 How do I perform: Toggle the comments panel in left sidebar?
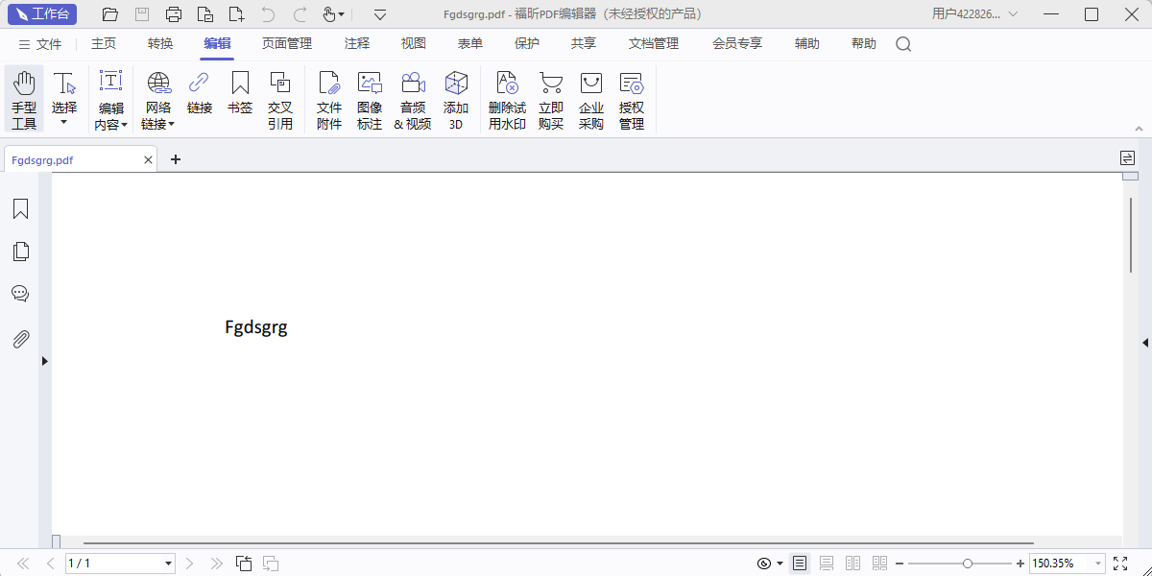20,293
